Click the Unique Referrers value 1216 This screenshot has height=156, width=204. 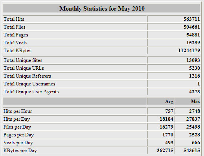[195, 76]
